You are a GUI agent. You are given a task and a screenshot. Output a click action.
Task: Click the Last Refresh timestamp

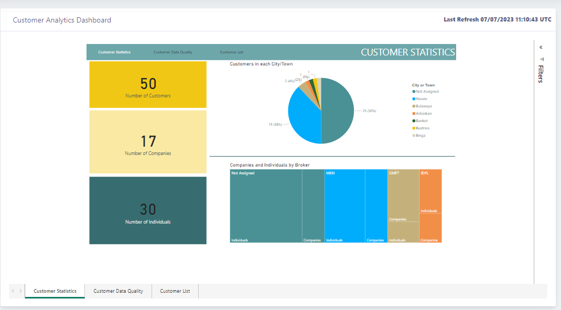(x=498, y=20)
